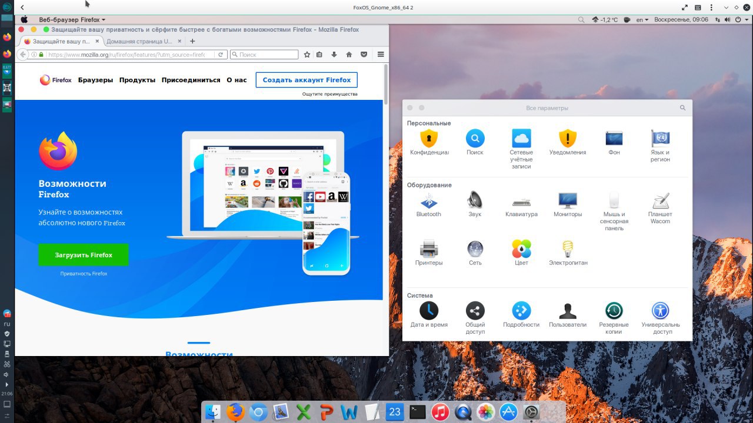Click the search magnifier in settings window
Viewport: 753px width, 423px height.
click(682, 108)
